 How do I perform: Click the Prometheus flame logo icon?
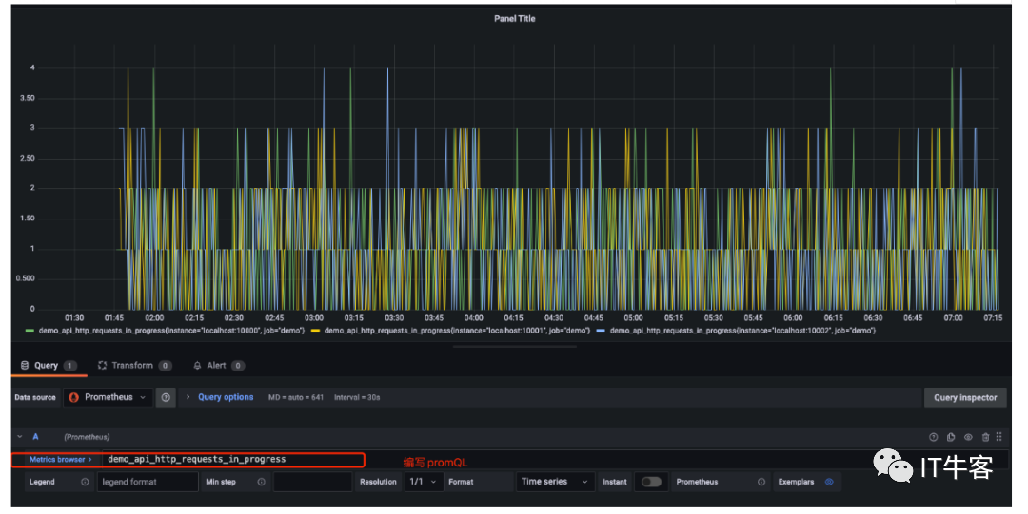pos(74,397)
